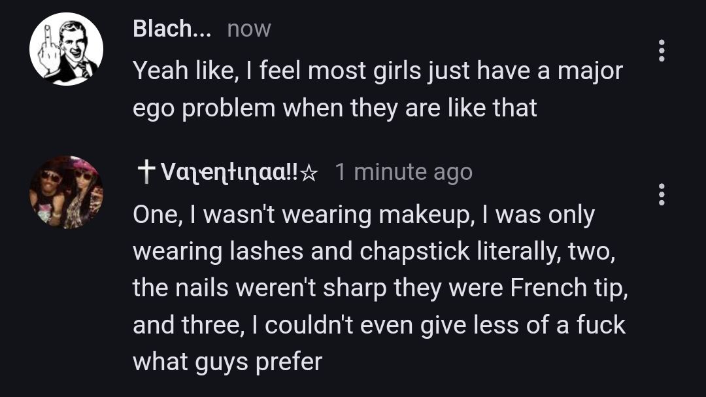Tap the star symbol after Valentinaa's name
This screenshot has width=706, height=397.
[x=311, y=172]
